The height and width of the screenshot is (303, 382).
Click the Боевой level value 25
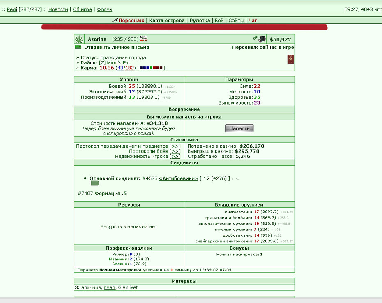(132, 87)
